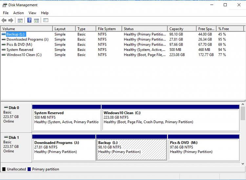Screen dimensions: 246x180
Task: Click drive icon beside Pics & DVD (M:) row
Action: point(4,45)
